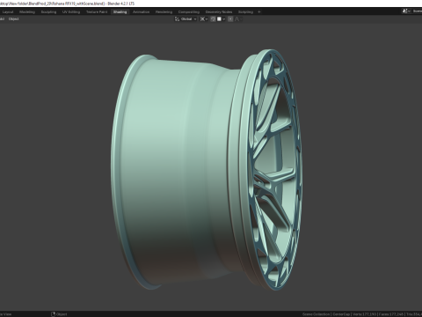The height and width of the screenshot is (317, 422).
Task: Switch to the Modeling workspace tab
Action: [x=27, y=12]
